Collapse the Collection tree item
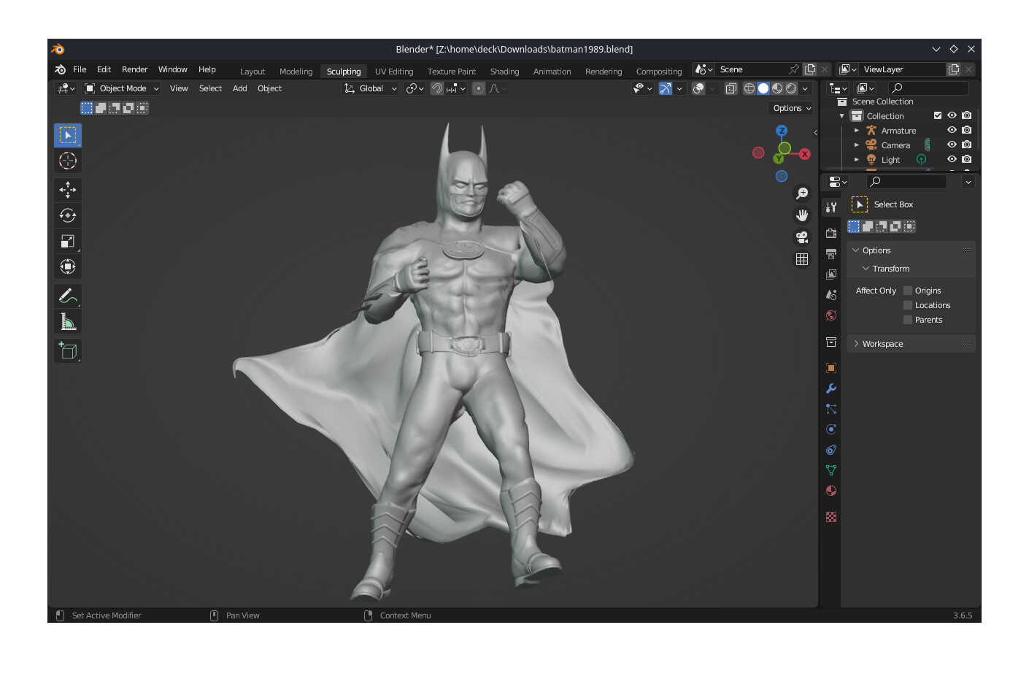The height and width of the screenshot is (679, 1029). pyautogui.click(x=841, y=116)
